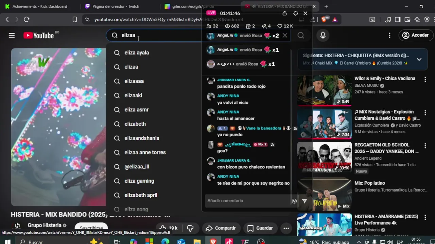Select the suggestion elizaaaa
Image resolution: width=435 pixels, height=244 pixels.
pos(154,81)
